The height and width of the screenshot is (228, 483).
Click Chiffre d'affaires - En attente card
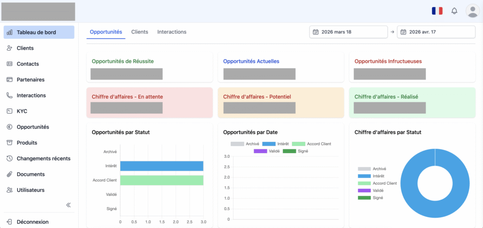(x=150, y=103)
